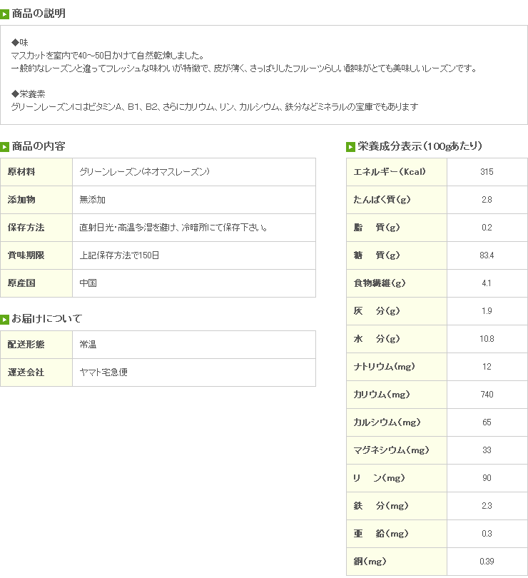Click green arrow icon beside お届けについて
Image resolution: width=528 pixels, height=578 pixels.
pyautogui.click(x=4, y=320)
